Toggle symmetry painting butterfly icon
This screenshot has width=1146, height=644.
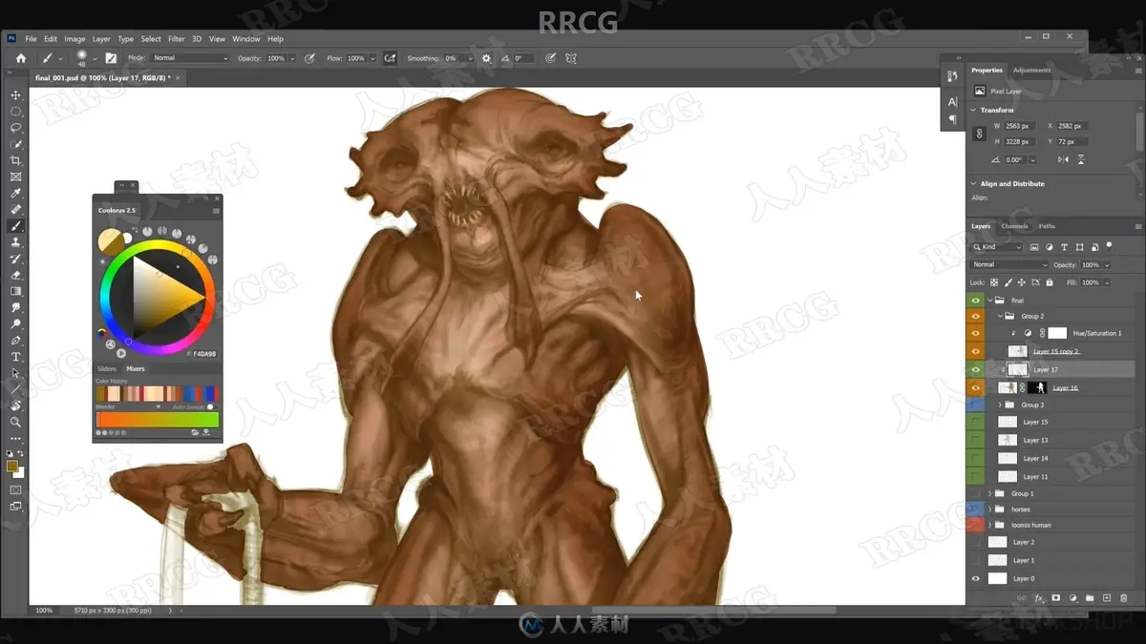coord(571,58)
